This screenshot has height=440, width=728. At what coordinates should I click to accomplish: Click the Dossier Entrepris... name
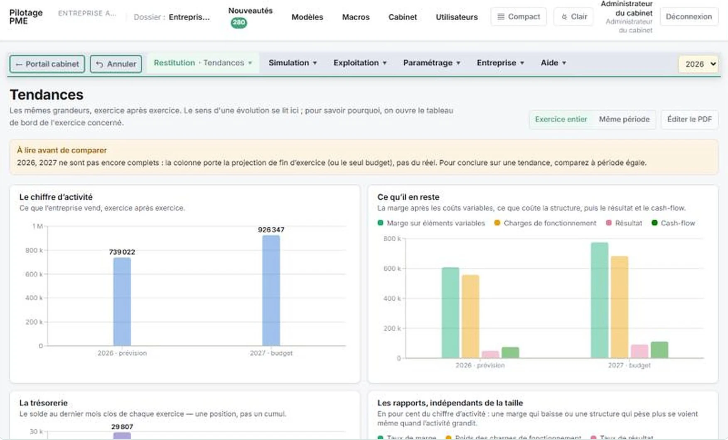coord(189,17)
